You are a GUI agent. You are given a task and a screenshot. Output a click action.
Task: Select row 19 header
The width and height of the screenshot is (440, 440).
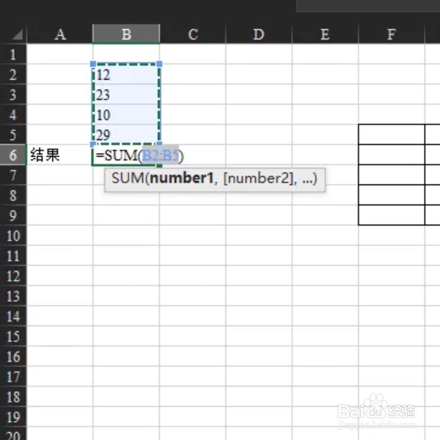point(13,417)
